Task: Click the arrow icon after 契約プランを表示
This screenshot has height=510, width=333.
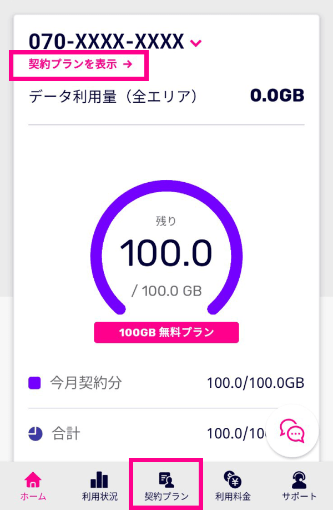Action: click(x=128, y=64)
